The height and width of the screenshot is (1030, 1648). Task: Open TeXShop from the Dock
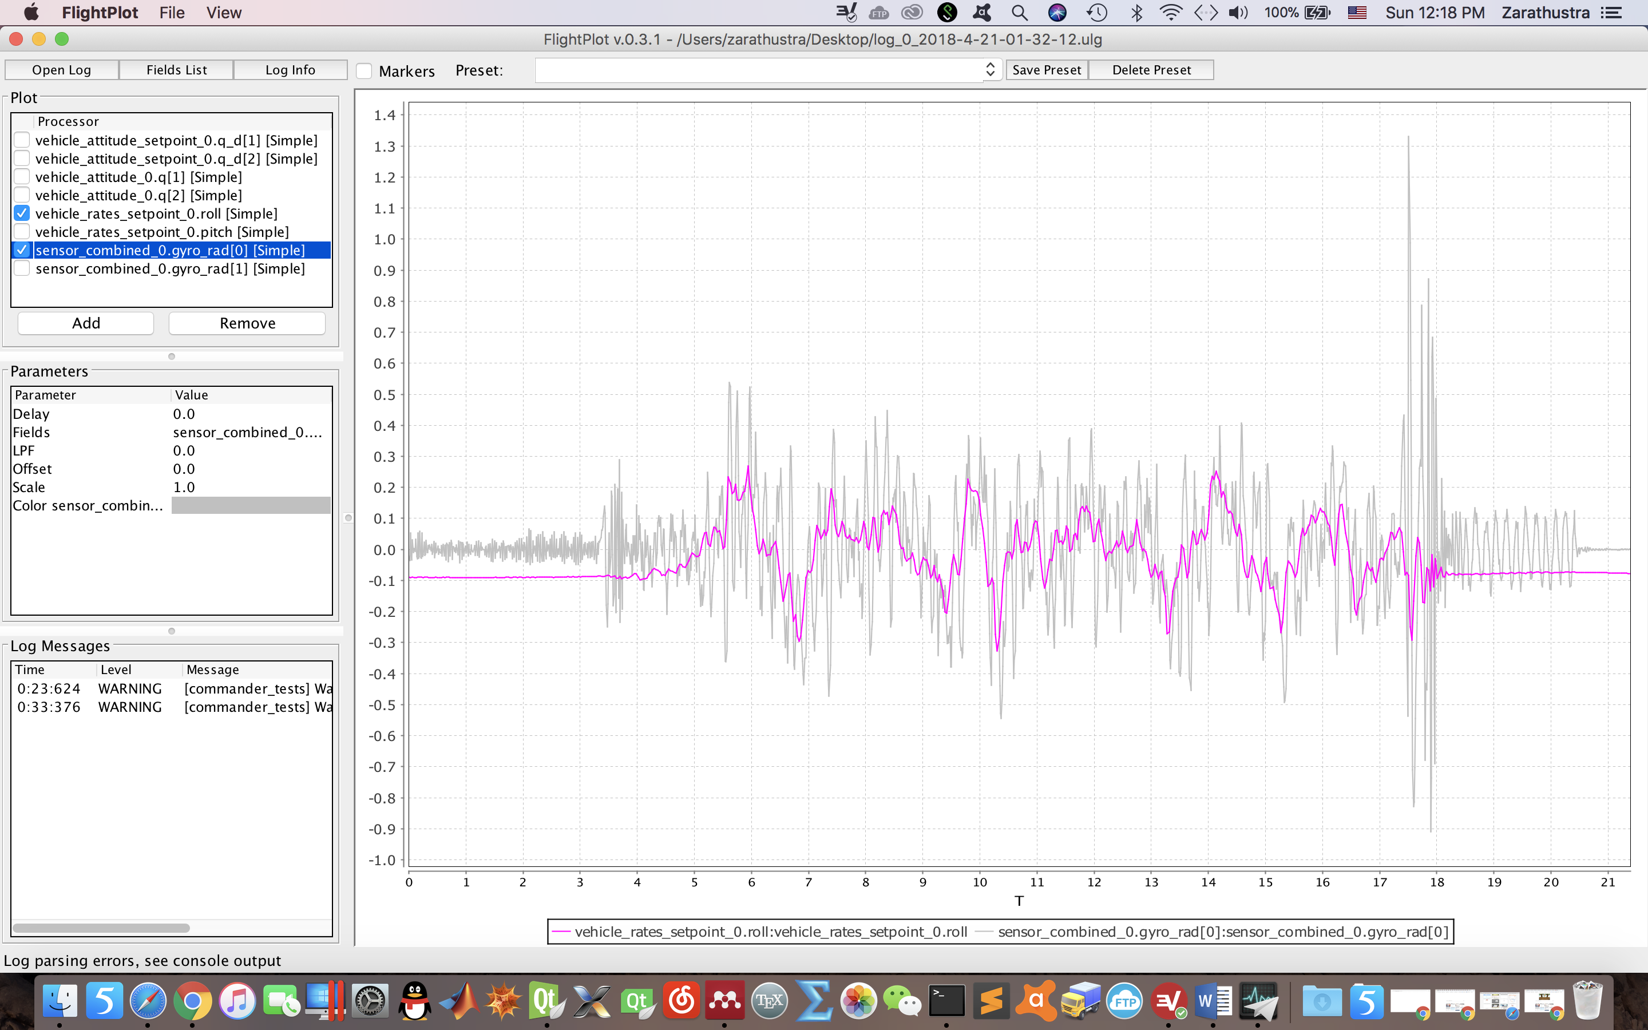click(x=769, y=1000)
